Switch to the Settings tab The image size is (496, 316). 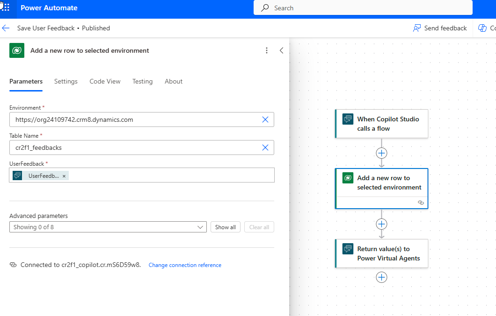(66, 81)
